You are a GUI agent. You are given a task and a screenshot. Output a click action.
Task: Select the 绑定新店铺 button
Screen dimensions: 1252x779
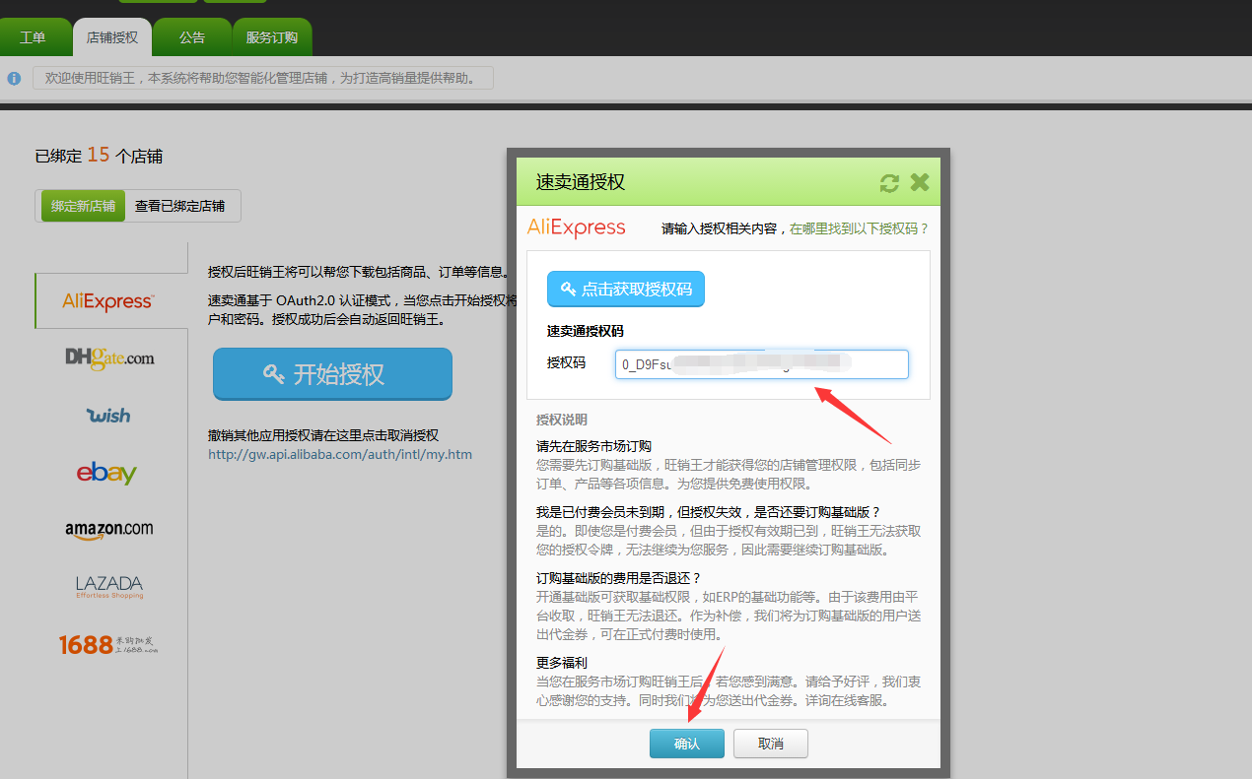tap(83, 206)
